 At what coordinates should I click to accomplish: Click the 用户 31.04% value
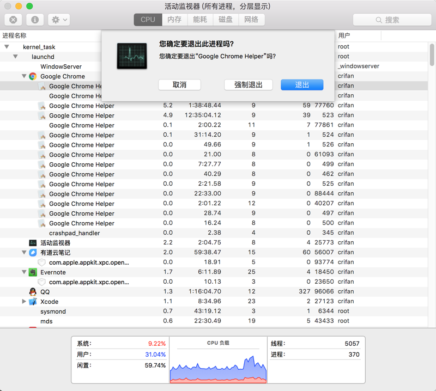(155, 355)
